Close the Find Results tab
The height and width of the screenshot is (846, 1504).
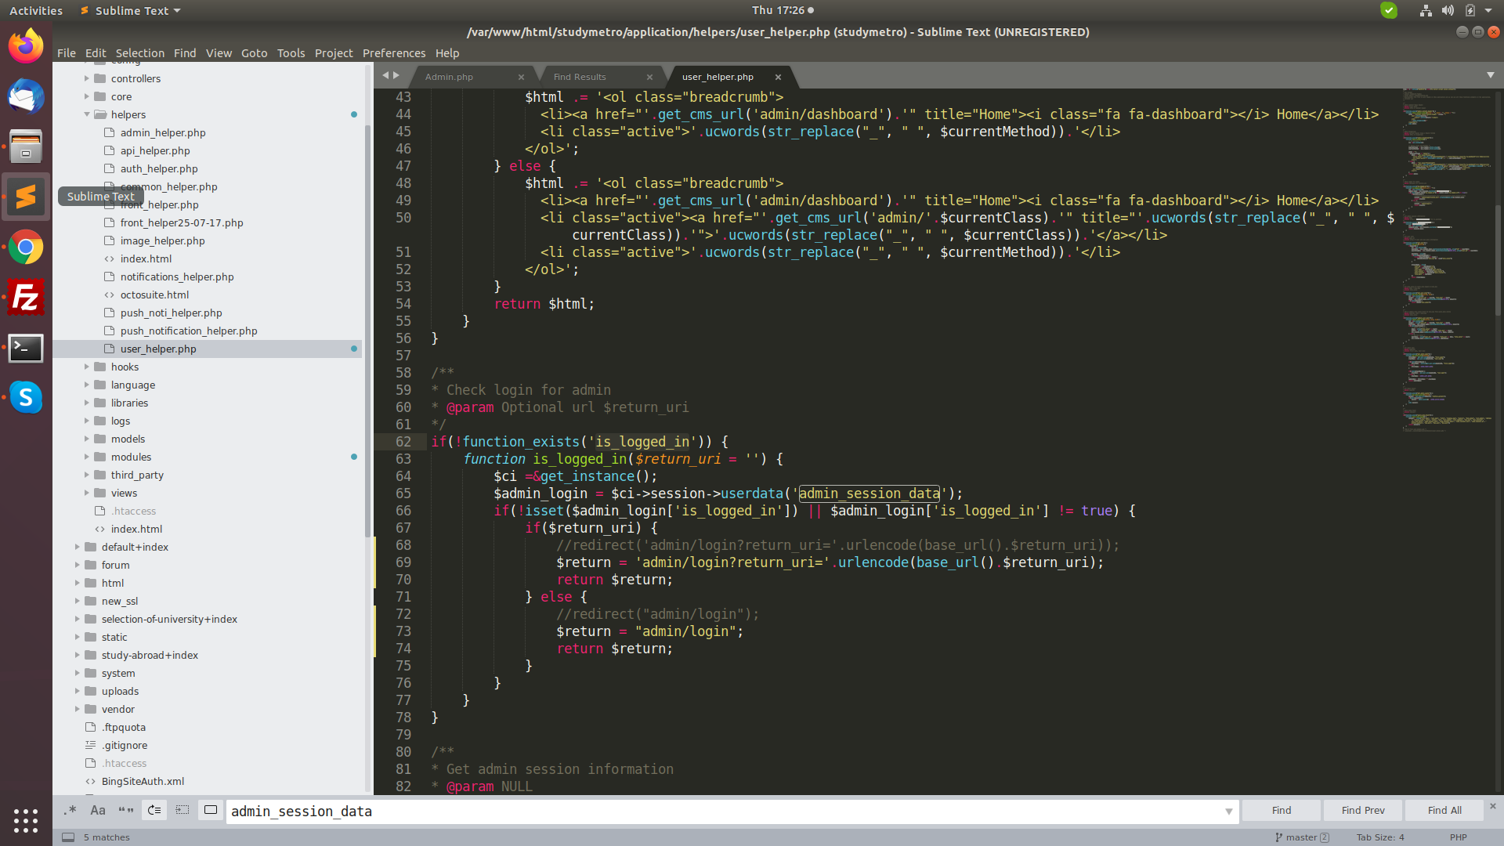point(649,77)
